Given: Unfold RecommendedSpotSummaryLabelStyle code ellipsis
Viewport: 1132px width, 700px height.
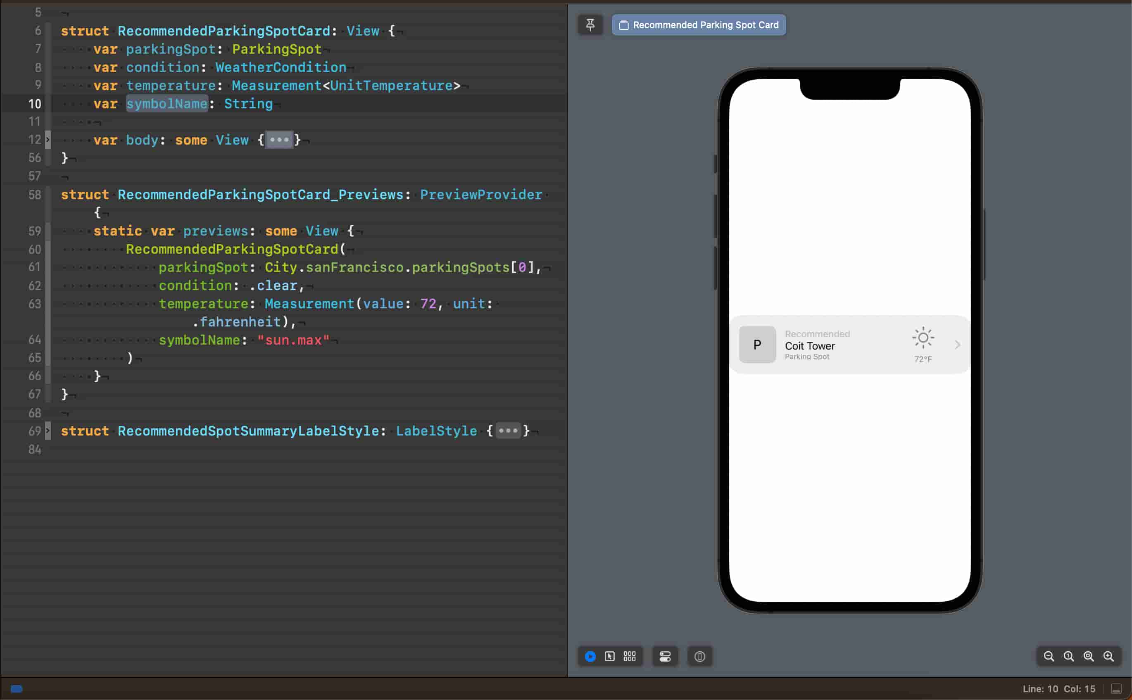Looking at the screenshot, I should (x=508, y=431).
